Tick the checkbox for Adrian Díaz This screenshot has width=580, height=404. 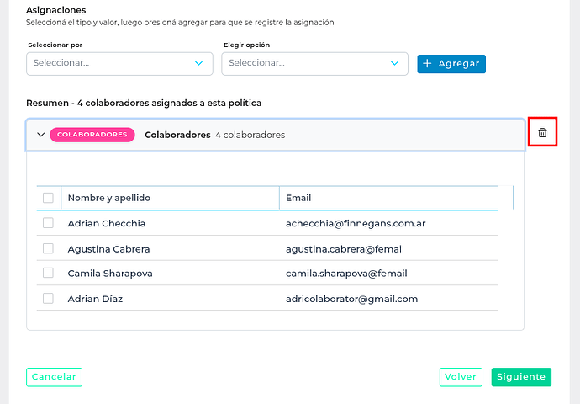48,298
